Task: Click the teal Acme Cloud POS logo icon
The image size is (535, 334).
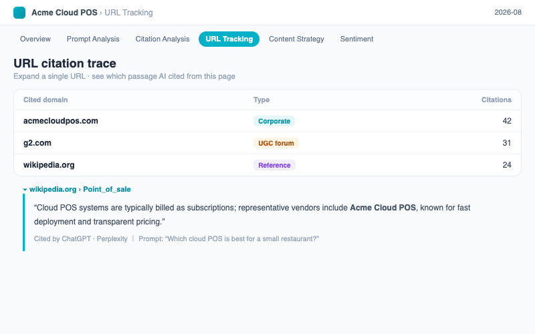Action: click(19, 13)
